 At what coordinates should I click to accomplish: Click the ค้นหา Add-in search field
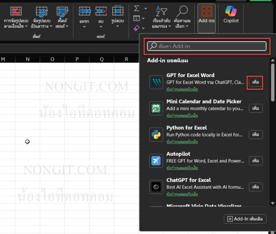click(x=207, y=46)
